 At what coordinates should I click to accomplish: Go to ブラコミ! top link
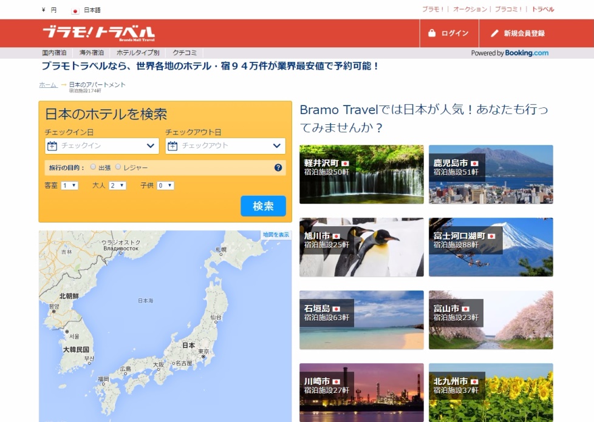(508, 9)
